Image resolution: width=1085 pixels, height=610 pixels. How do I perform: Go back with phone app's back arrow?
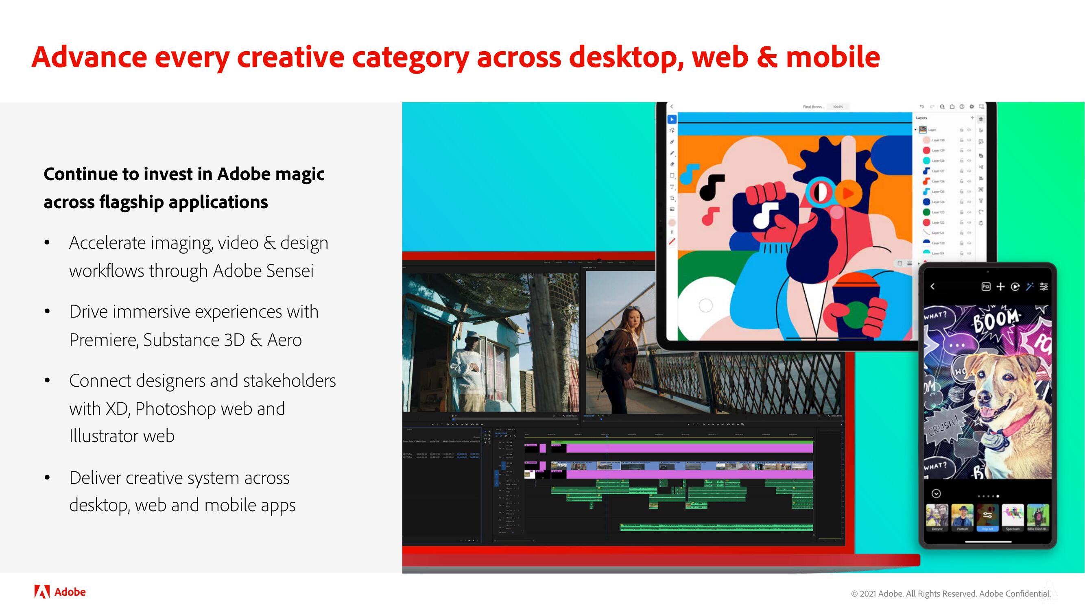[932, 287]
